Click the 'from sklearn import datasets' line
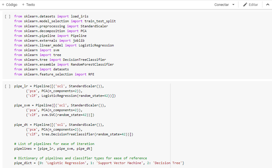The height and width of the screenshot is (168, 272). [x=41, y=69]
